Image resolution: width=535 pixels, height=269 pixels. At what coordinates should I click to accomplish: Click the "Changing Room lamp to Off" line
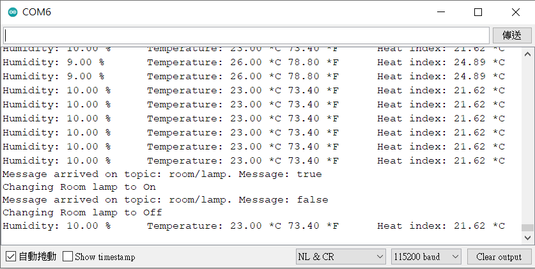tap(82, 212)
